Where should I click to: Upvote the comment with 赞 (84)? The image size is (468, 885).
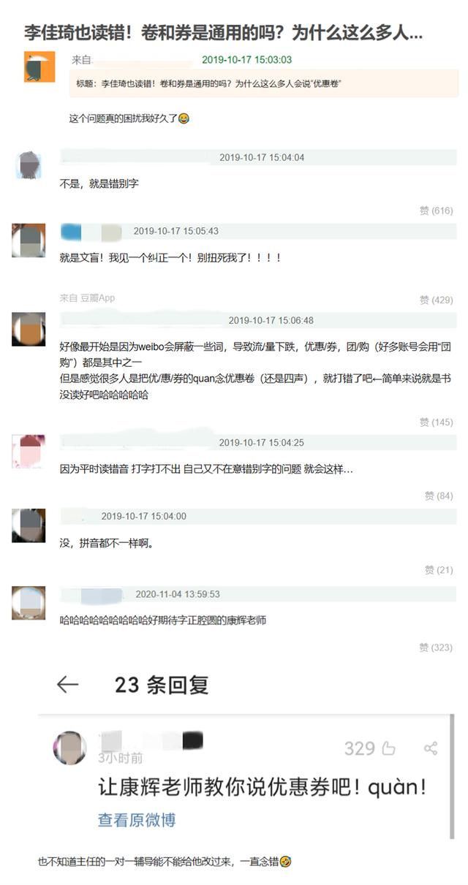[x=439, y=495]
